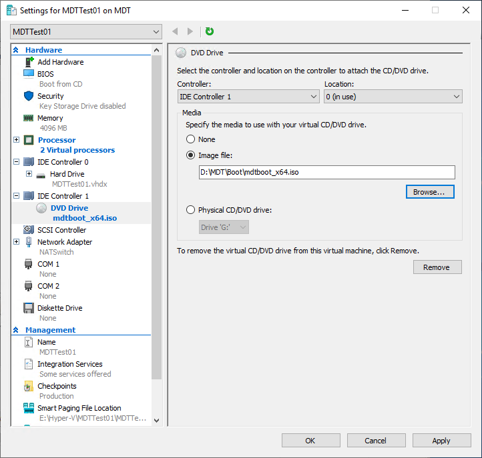This screenshot has width=482, height=458.
Task: Click the tree scrollbar up arrow
Action: tap(156, 50)
